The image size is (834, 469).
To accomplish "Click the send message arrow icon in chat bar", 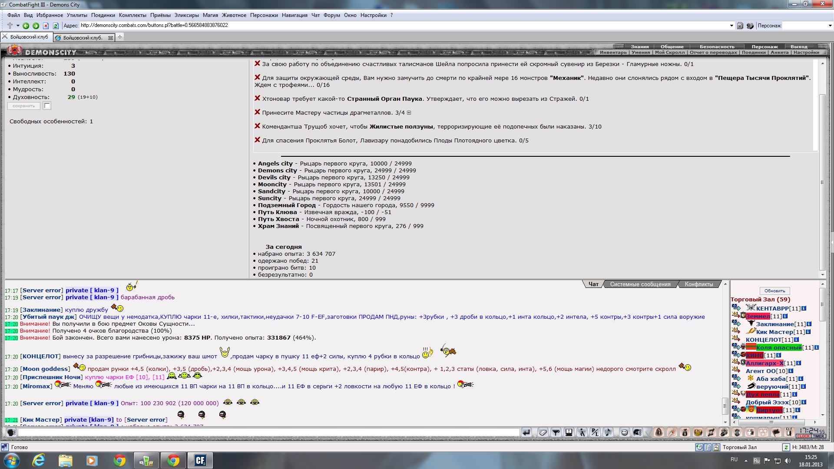I will [x=526, y=432].
